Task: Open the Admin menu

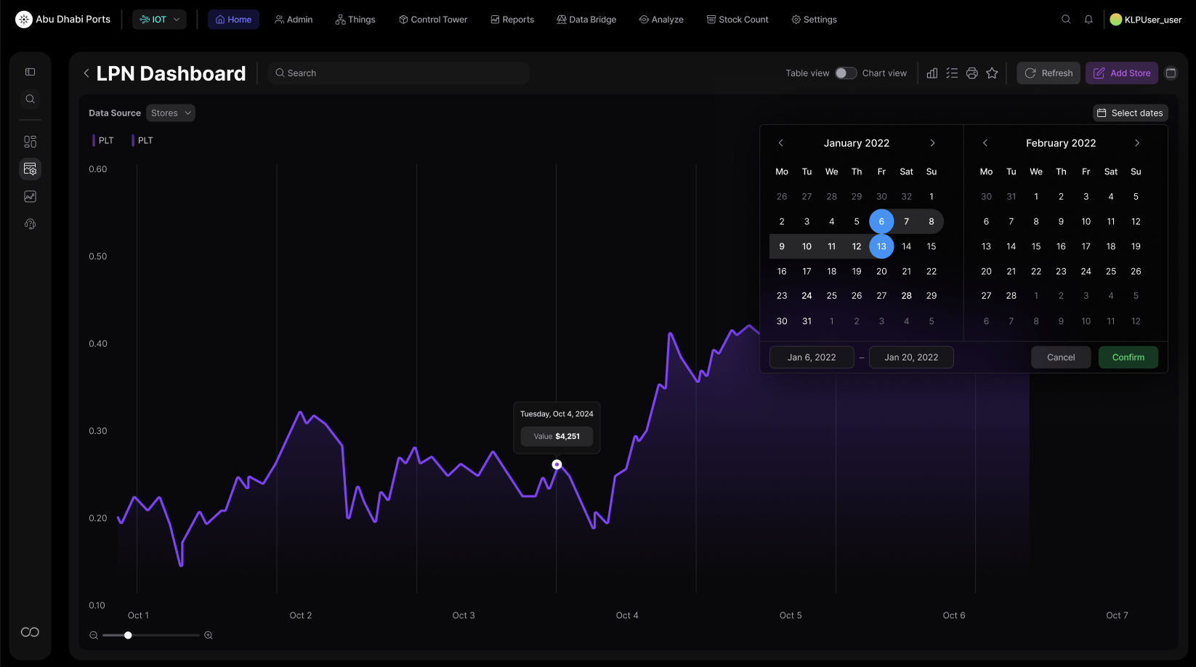Action: (294, 20)
